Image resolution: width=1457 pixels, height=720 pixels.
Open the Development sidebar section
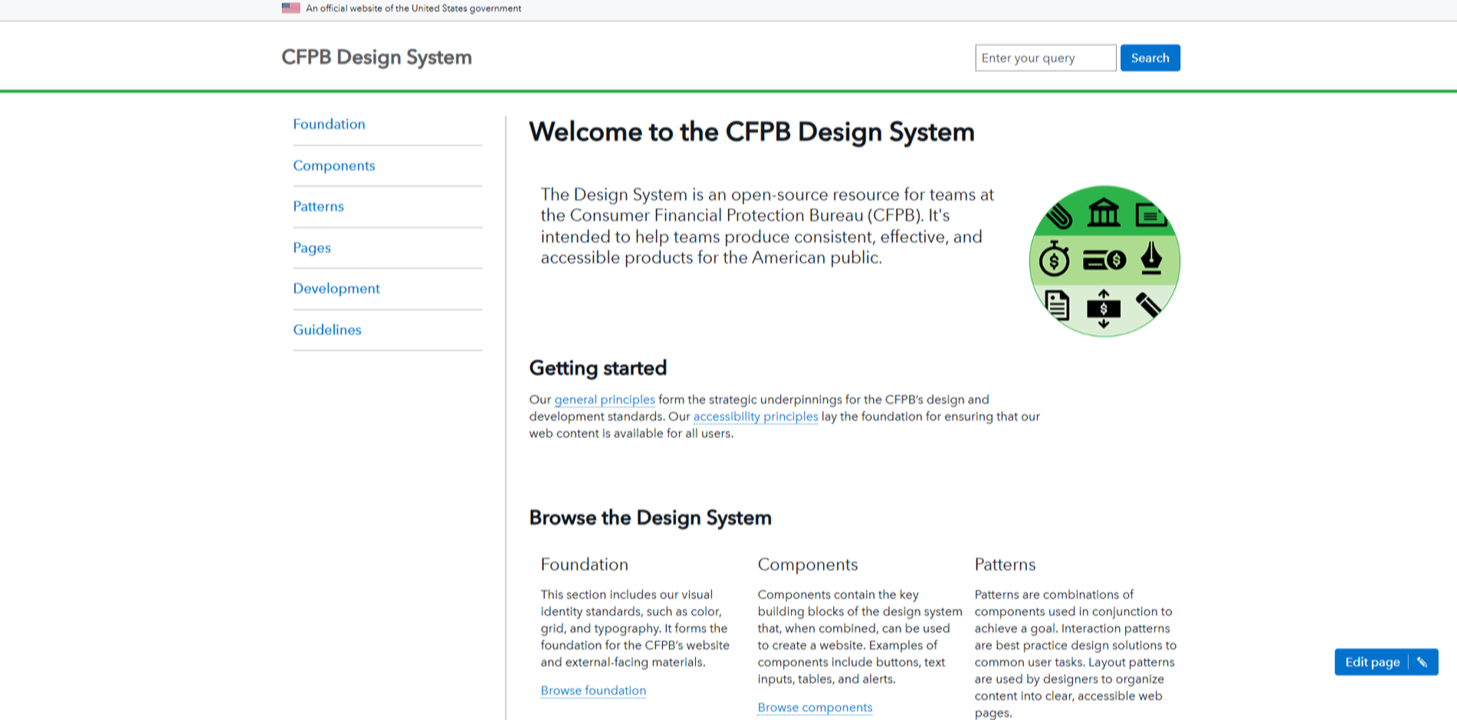(336, 288)
